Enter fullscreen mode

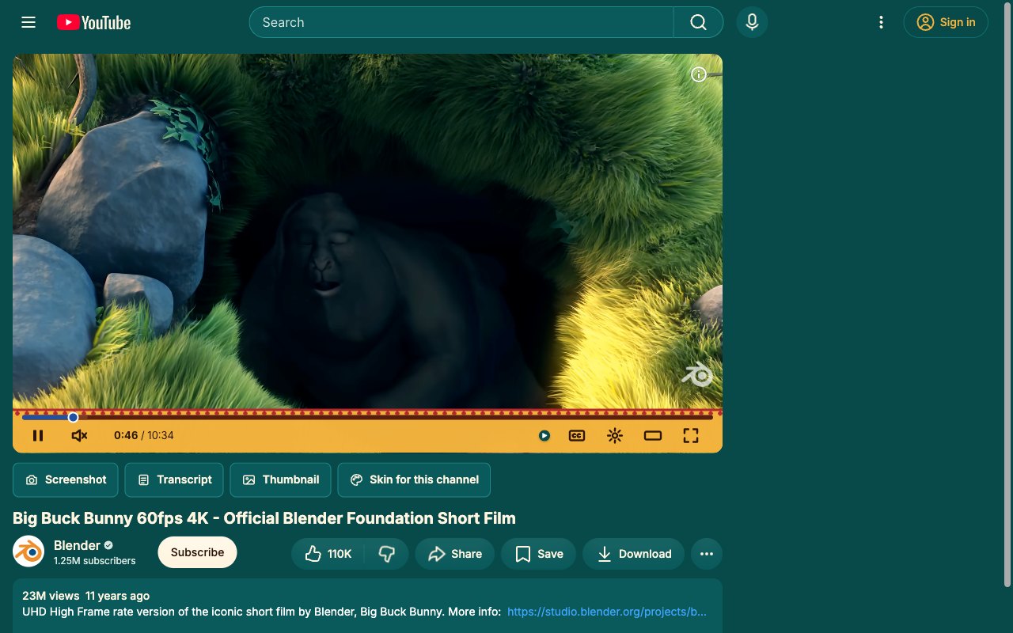pyautogui.click(x=691, y=435)
